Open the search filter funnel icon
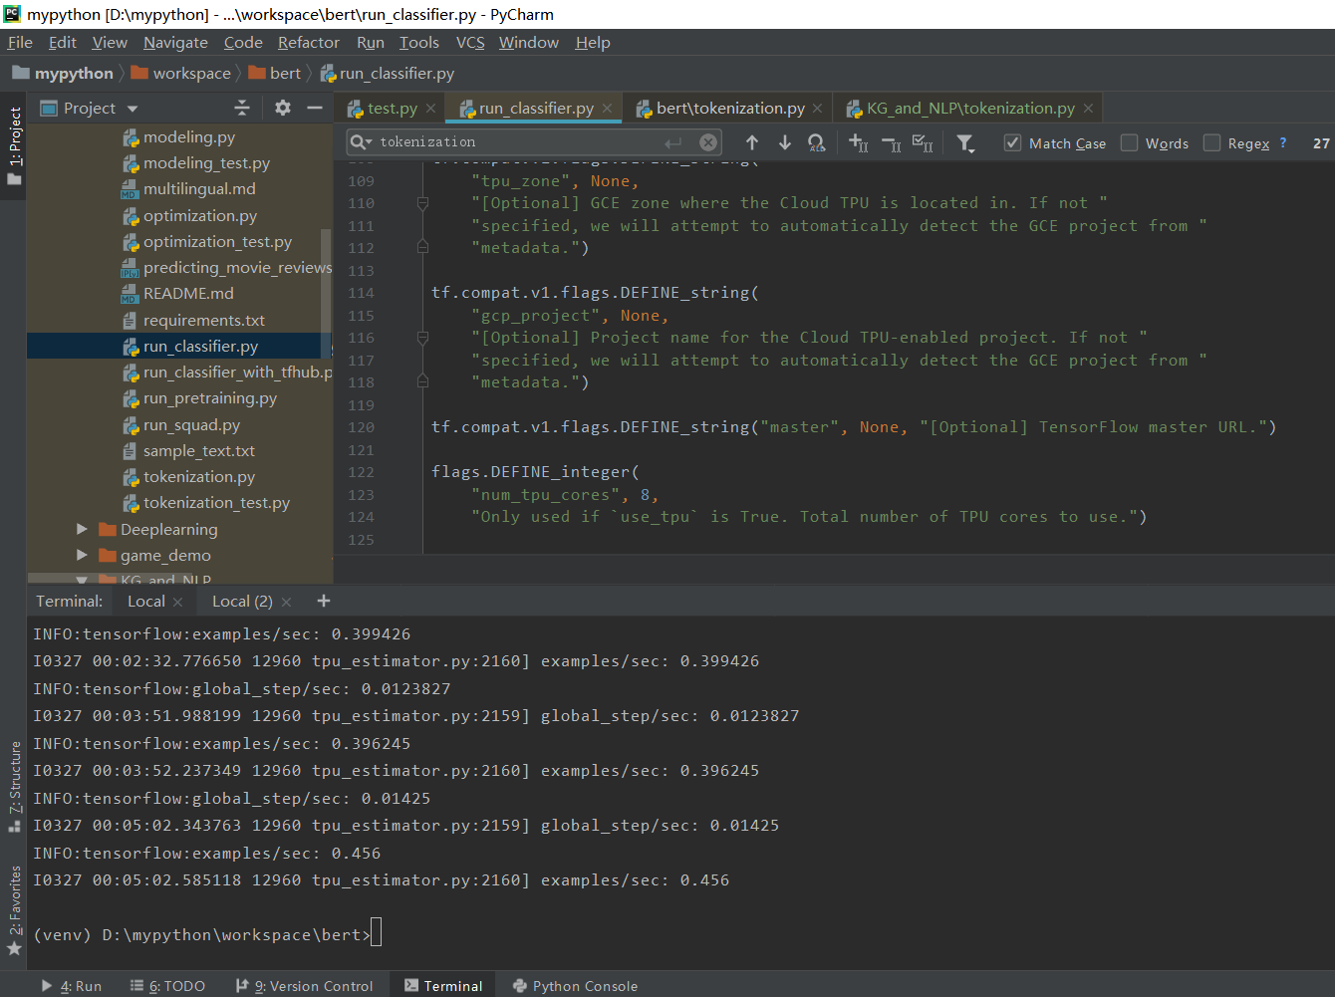Viewport: 1335px width, 997px height. [x=965, y=142]
